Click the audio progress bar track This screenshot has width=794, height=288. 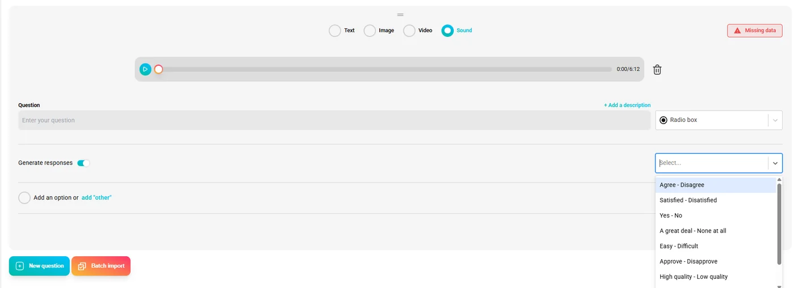385,69
